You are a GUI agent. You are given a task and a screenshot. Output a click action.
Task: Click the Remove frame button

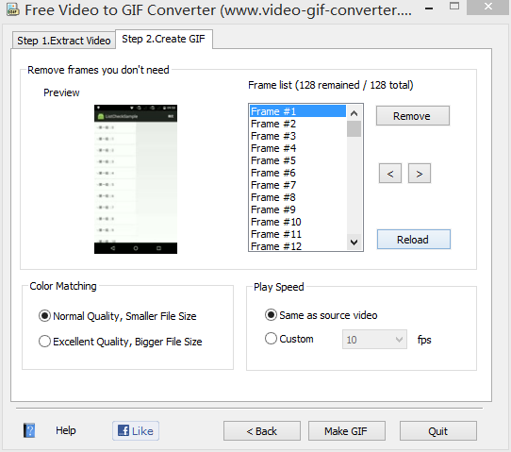[x=413, y=116]
